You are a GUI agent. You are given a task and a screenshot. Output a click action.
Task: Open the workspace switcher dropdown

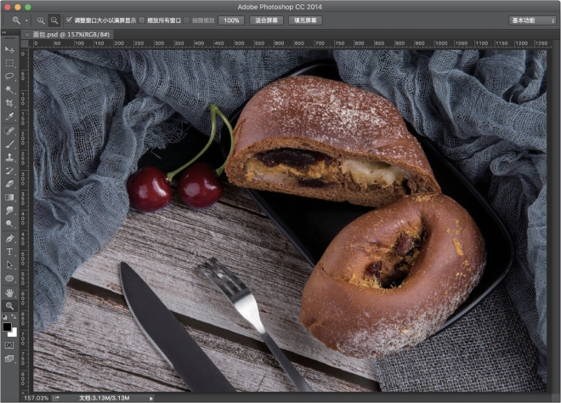532,20
